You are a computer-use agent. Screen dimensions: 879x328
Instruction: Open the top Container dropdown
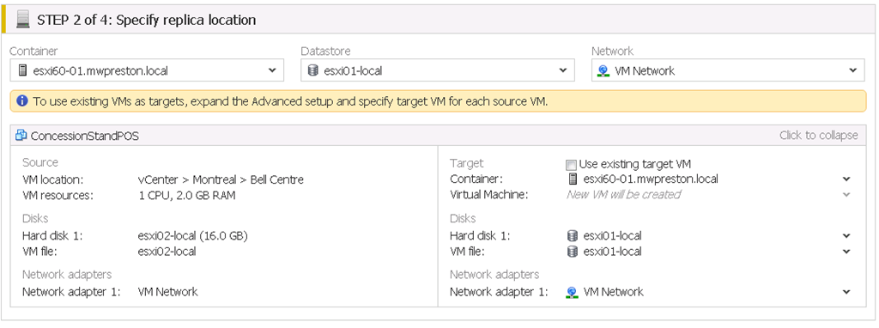tap(147, 70)
